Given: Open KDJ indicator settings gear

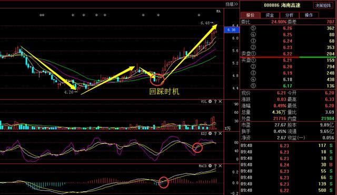Looking at the screenshot, I should (210, 133).
